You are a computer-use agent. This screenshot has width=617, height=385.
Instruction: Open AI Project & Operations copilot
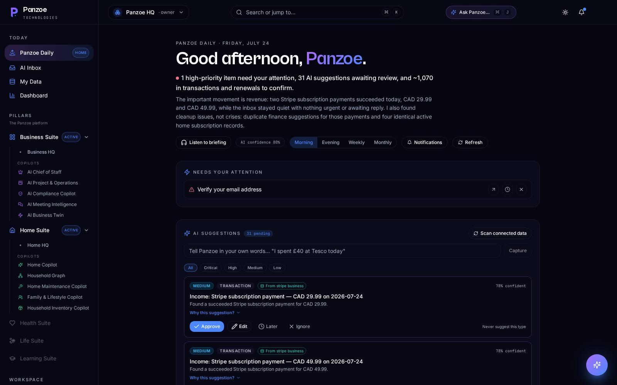click(x=53, y=183)
